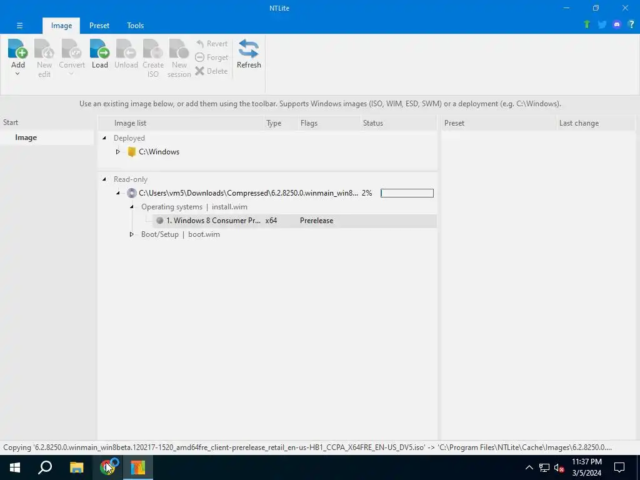Switch to the Preset ribbon tab

tap(99, 25)
